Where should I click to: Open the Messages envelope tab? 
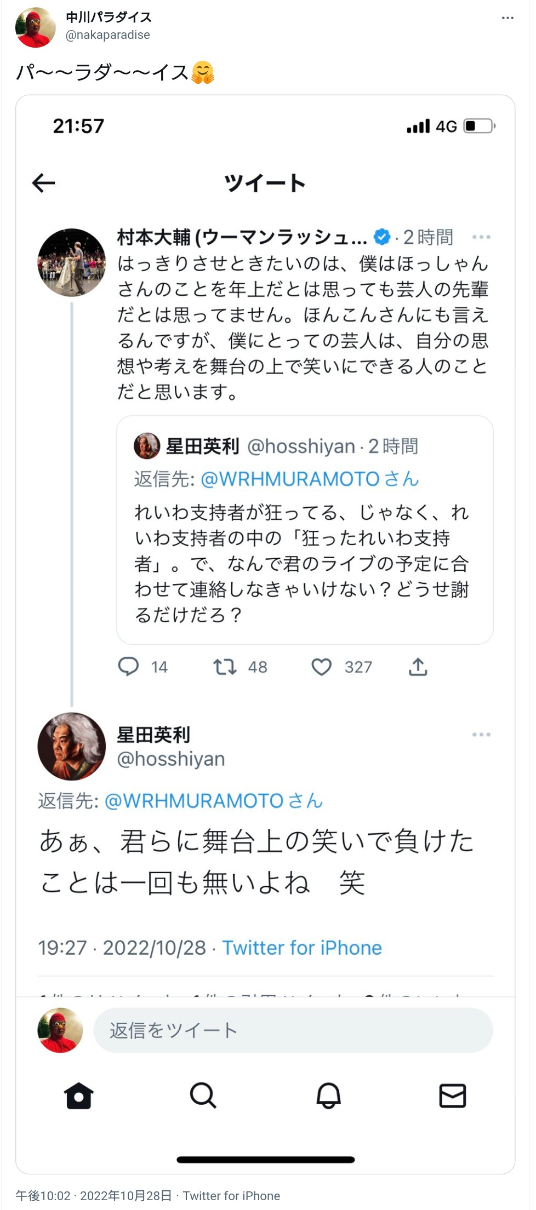click(453, 1096)
